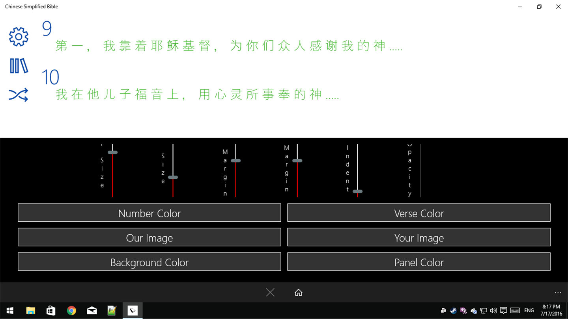This screenshot has height=319, width=568.
Task: Expand the three-dots more options menu
Action: point(558,293)
